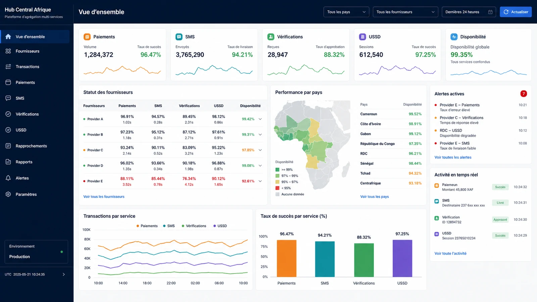Screen dimensions: 537x302
Task: Open the Alertes section in sidebar
Action: pyautogui.click(x=35, y=178)
